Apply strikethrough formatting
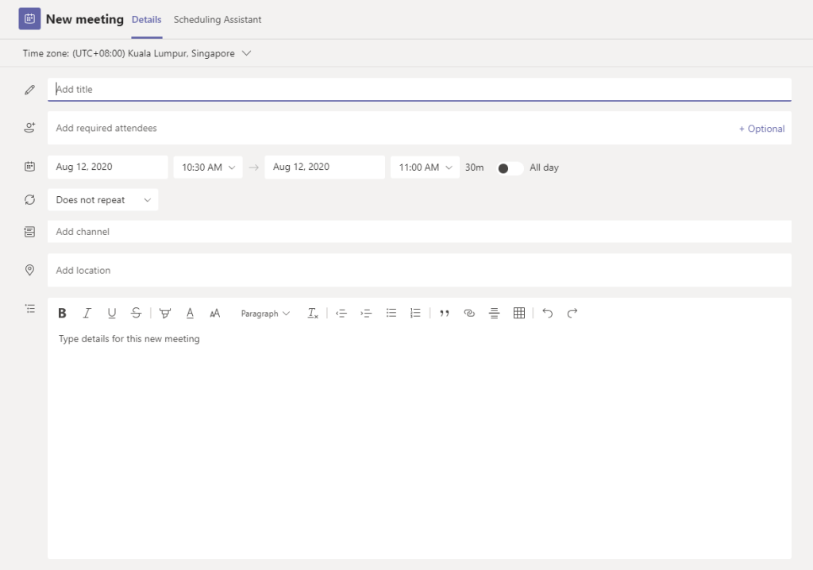 (137, 314)
